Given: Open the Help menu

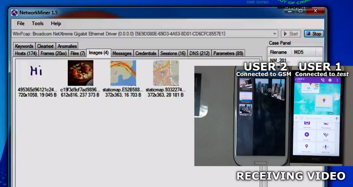Looking at the screenshot, I should pos(56,23).
